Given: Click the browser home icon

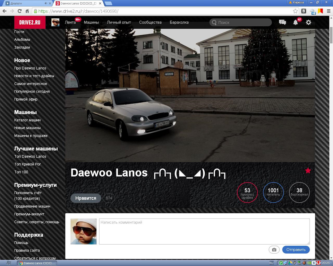Looking at the screenshot, I should tap(27, 11).
